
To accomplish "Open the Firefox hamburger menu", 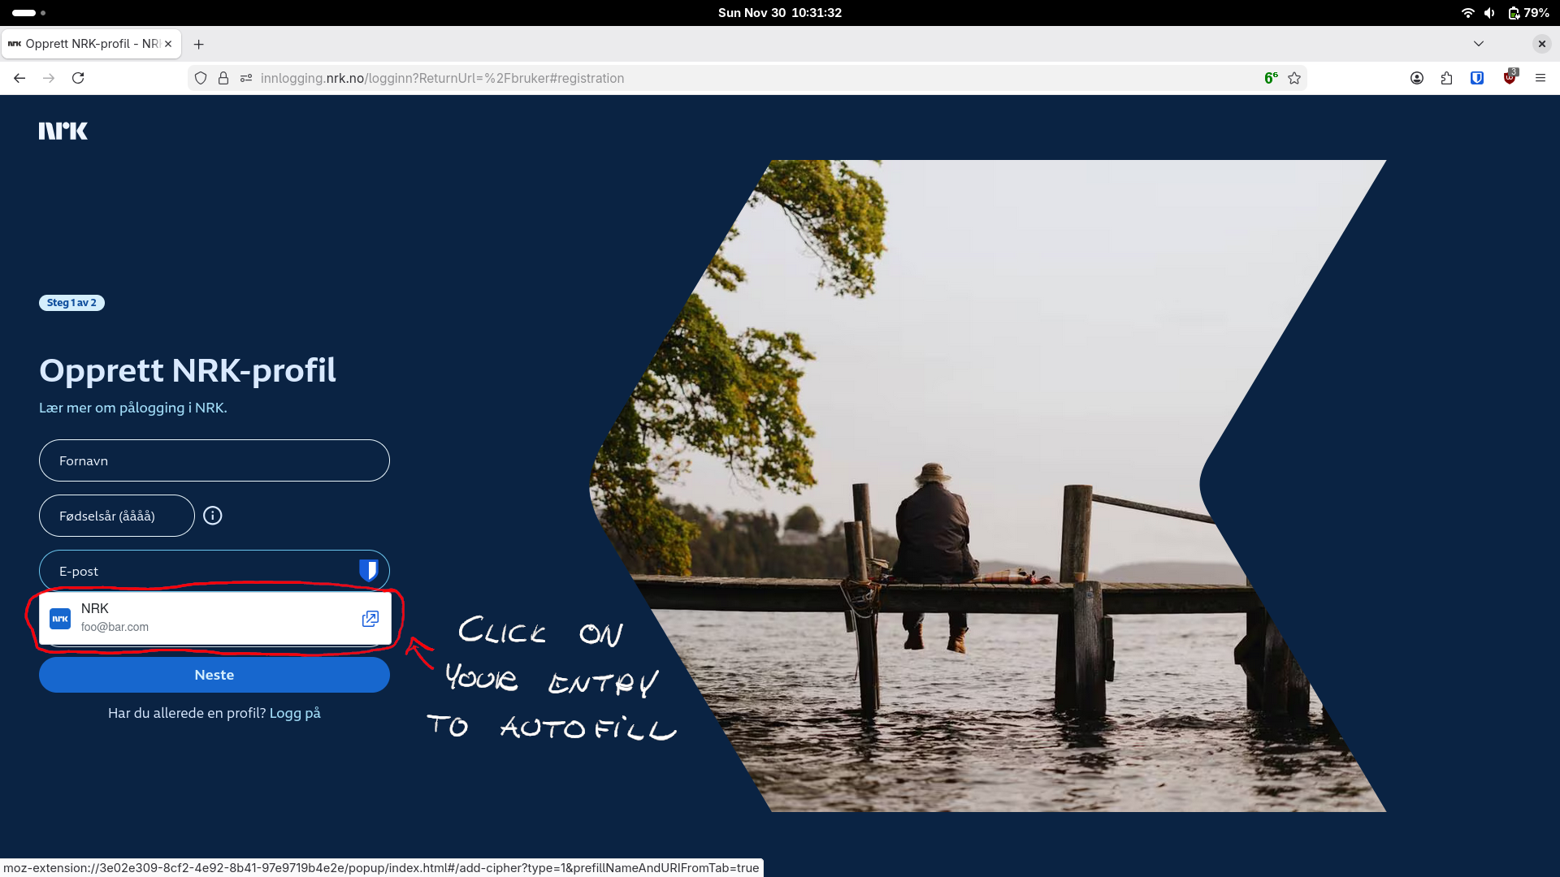I will click(1540, 78).
